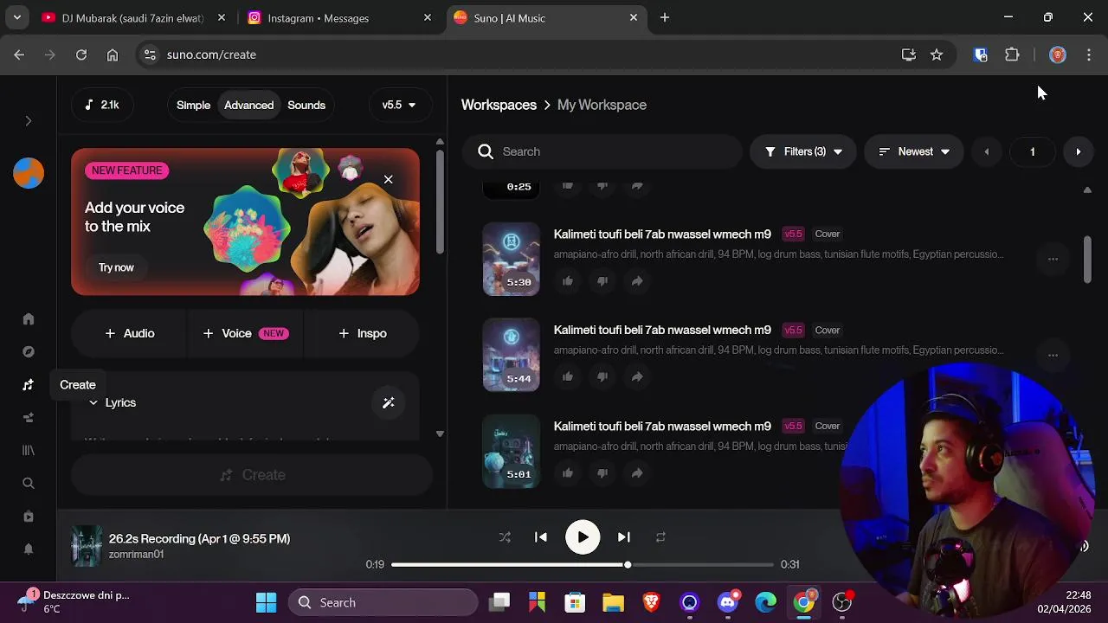This screenshot has width=1108, height=623.
Task: Switch to Simple mode tab
Action: [193, 105]
